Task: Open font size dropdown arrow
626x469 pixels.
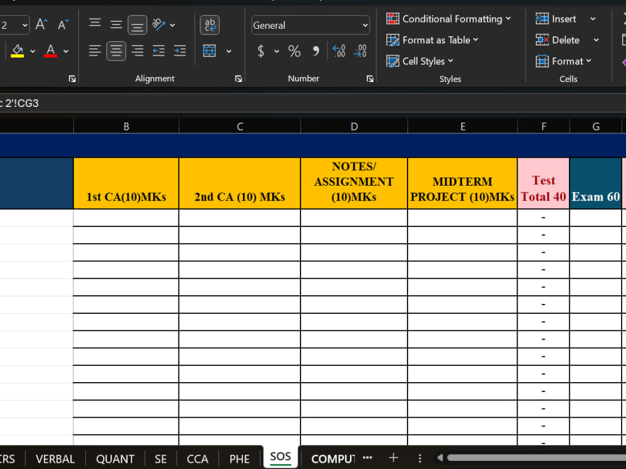Action: [x=25, y=25]
